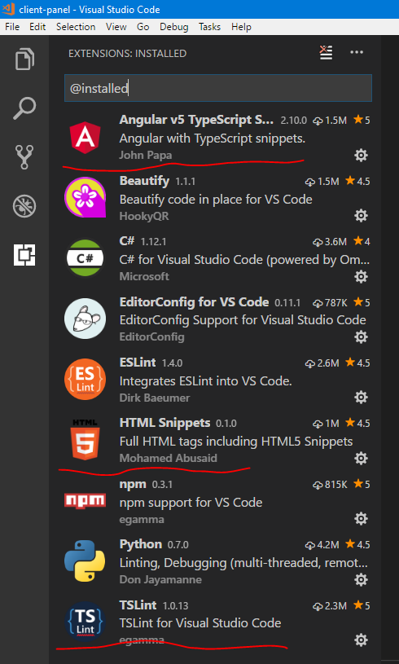
Task: Open the Debug view icon
Action: pos(24,206)
